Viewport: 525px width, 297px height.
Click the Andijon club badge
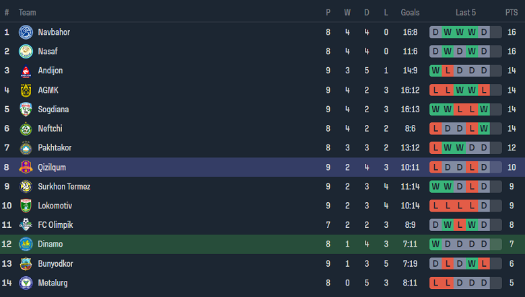(x=26, y=71)
